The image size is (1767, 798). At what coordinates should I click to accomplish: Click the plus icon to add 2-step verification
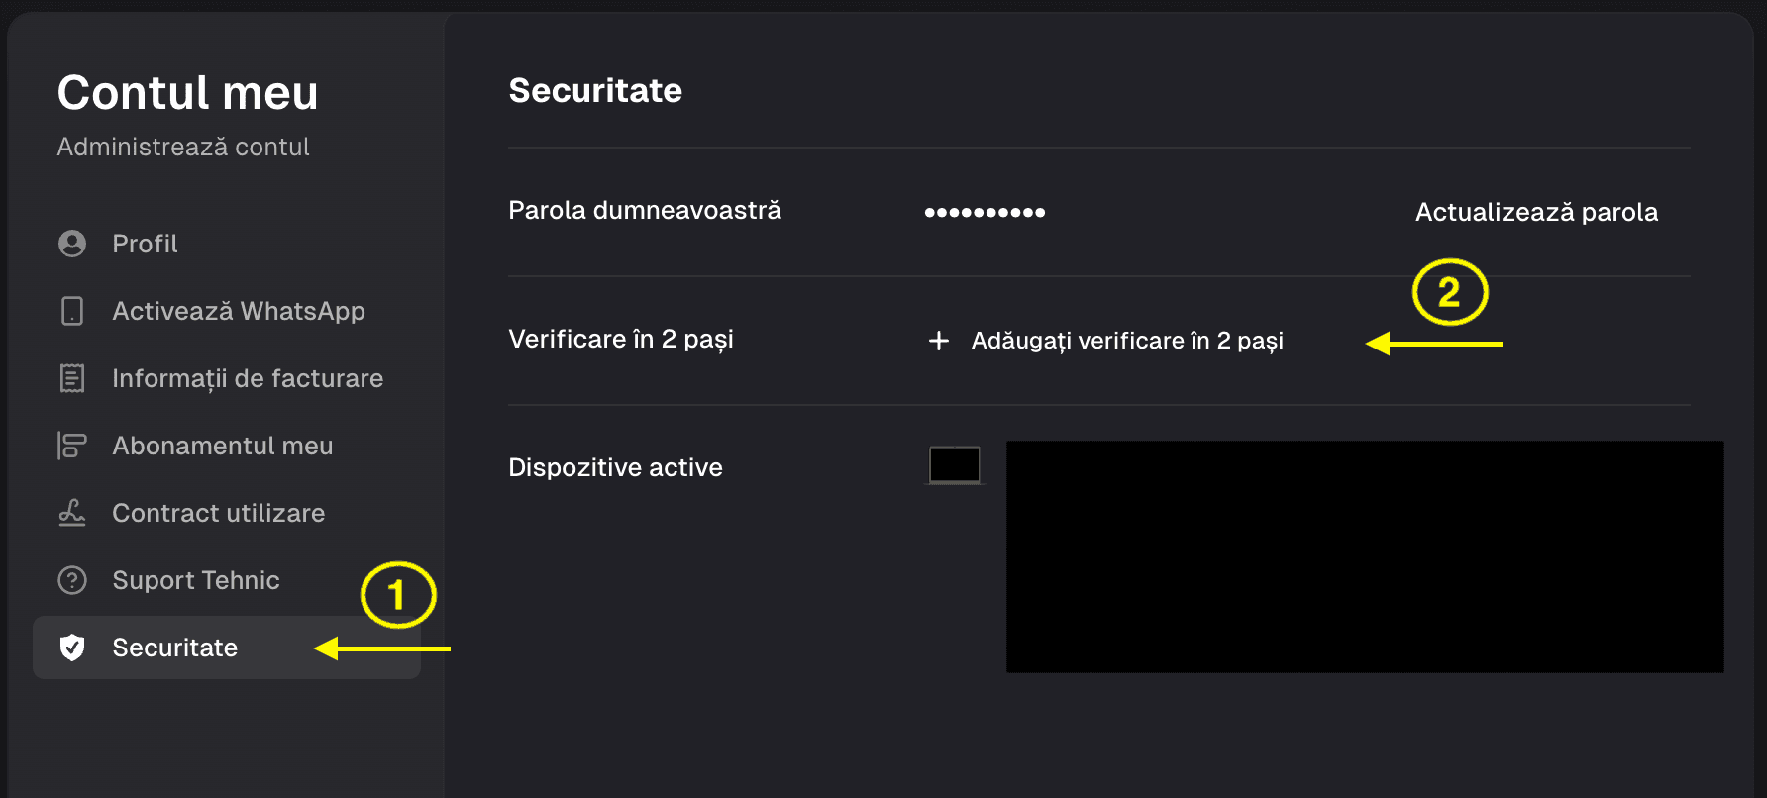pyautogui.click(x=939, y=341)
